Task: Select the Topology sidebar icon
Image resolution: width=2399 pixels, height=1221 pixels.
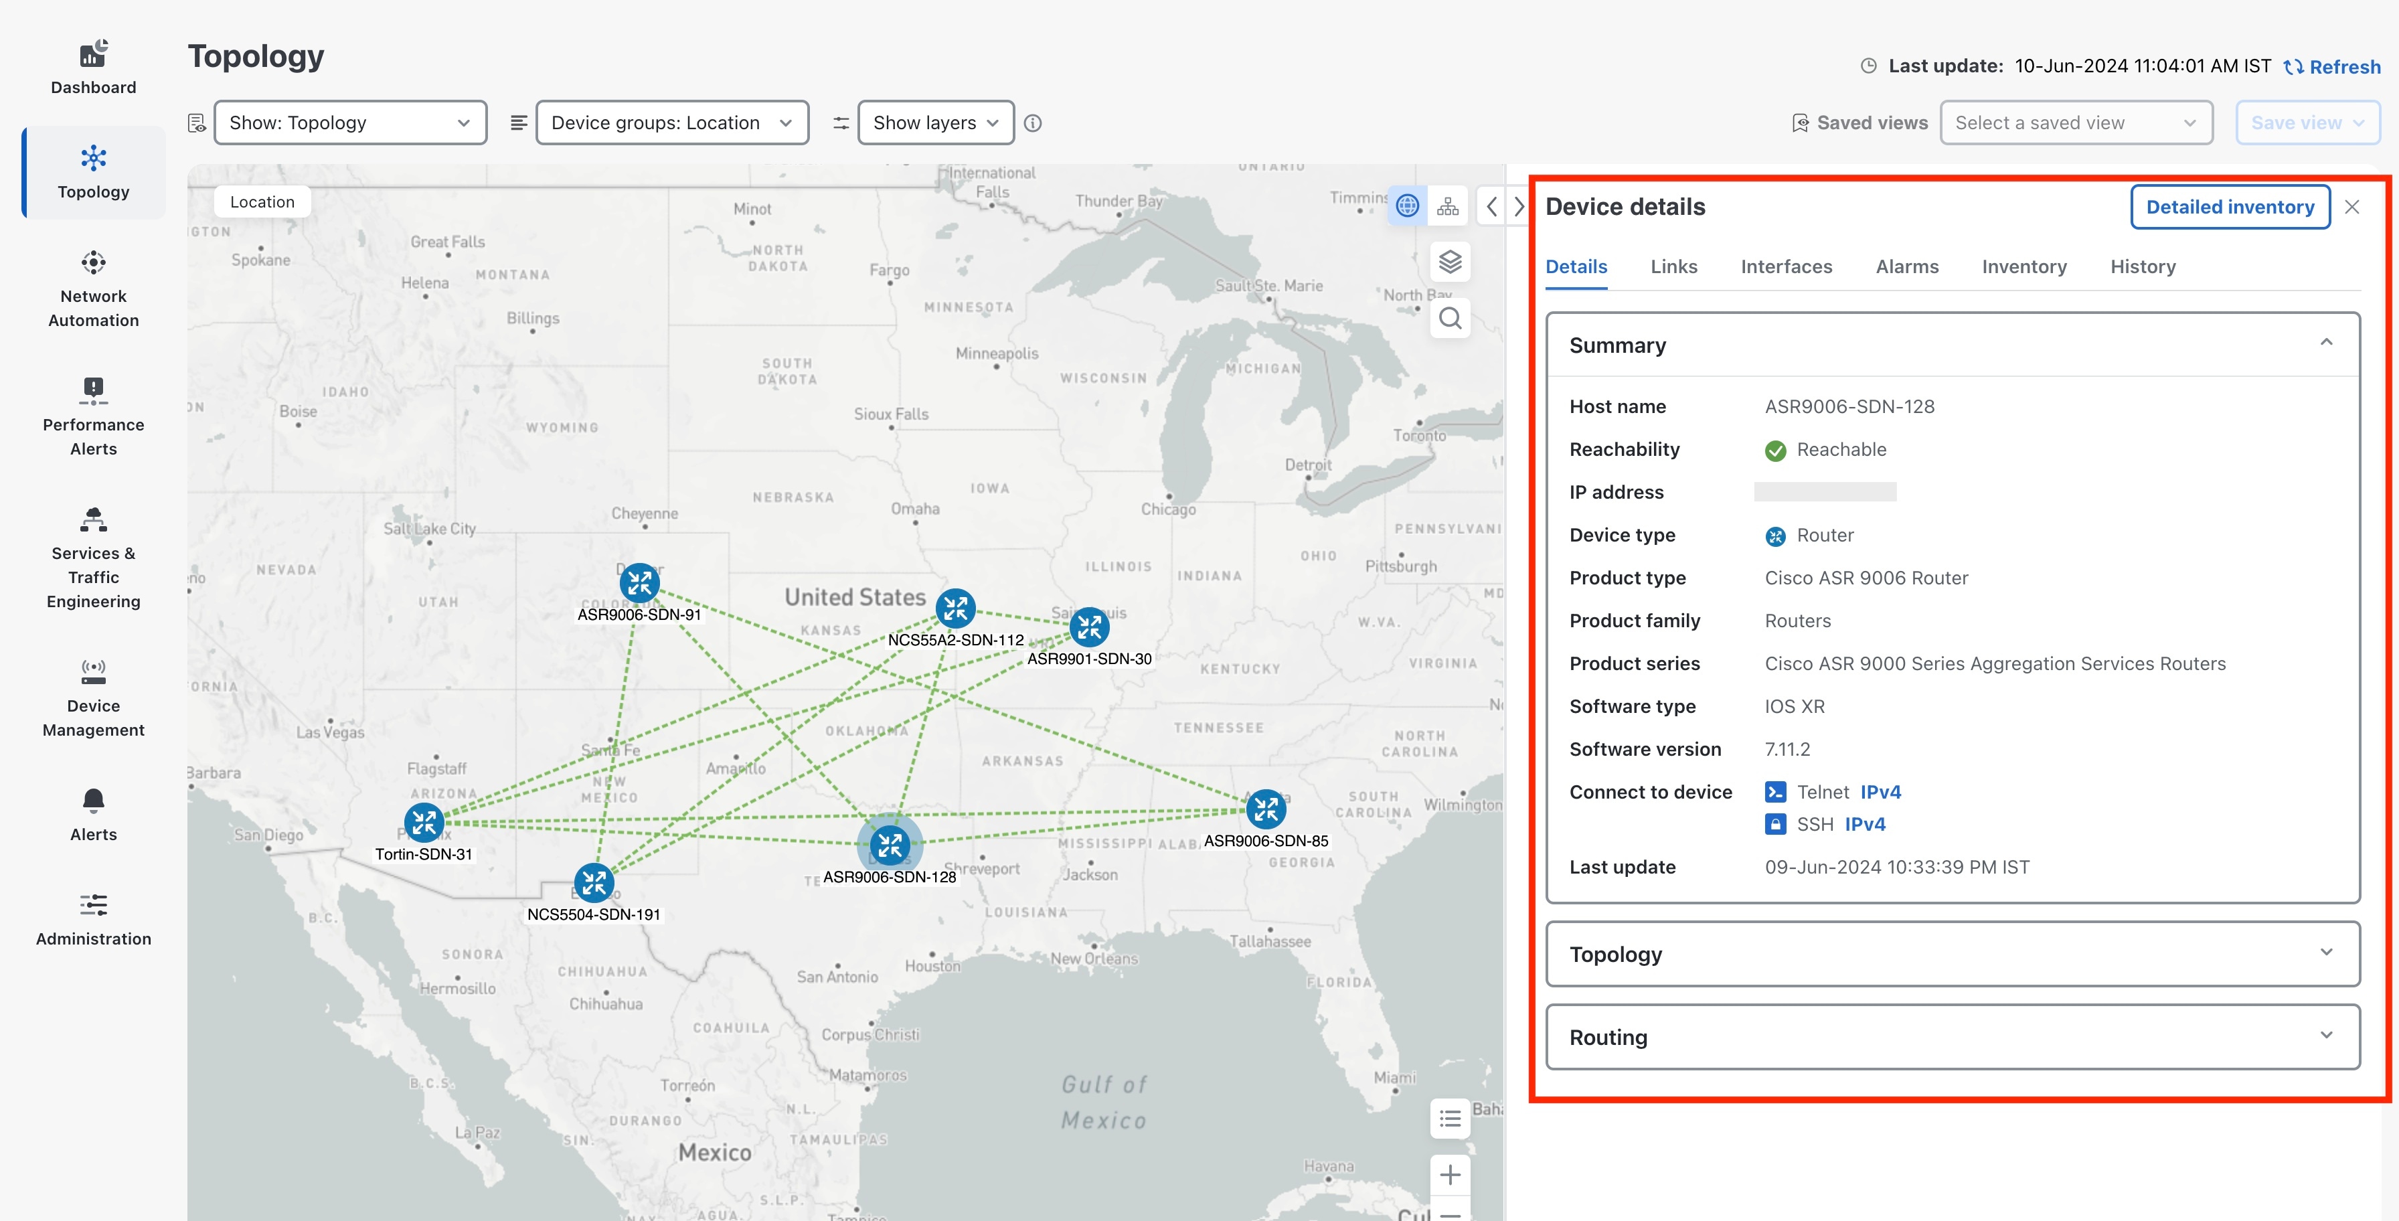Action: [93, 159]
